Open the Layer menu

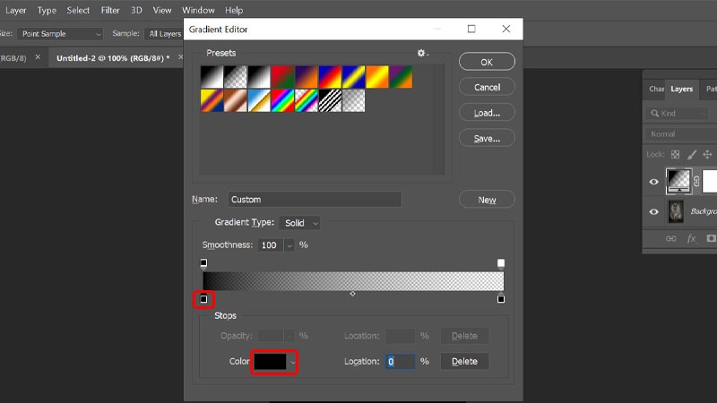(x=15, y=10)
